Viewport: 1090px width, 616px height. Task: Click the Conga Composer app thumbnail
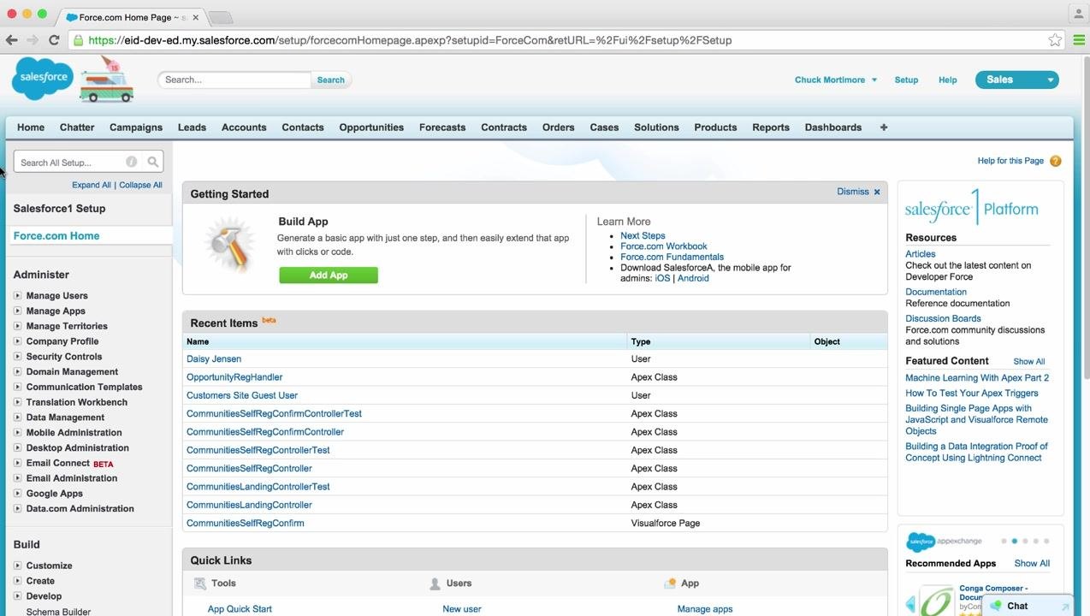coord(937,601)
